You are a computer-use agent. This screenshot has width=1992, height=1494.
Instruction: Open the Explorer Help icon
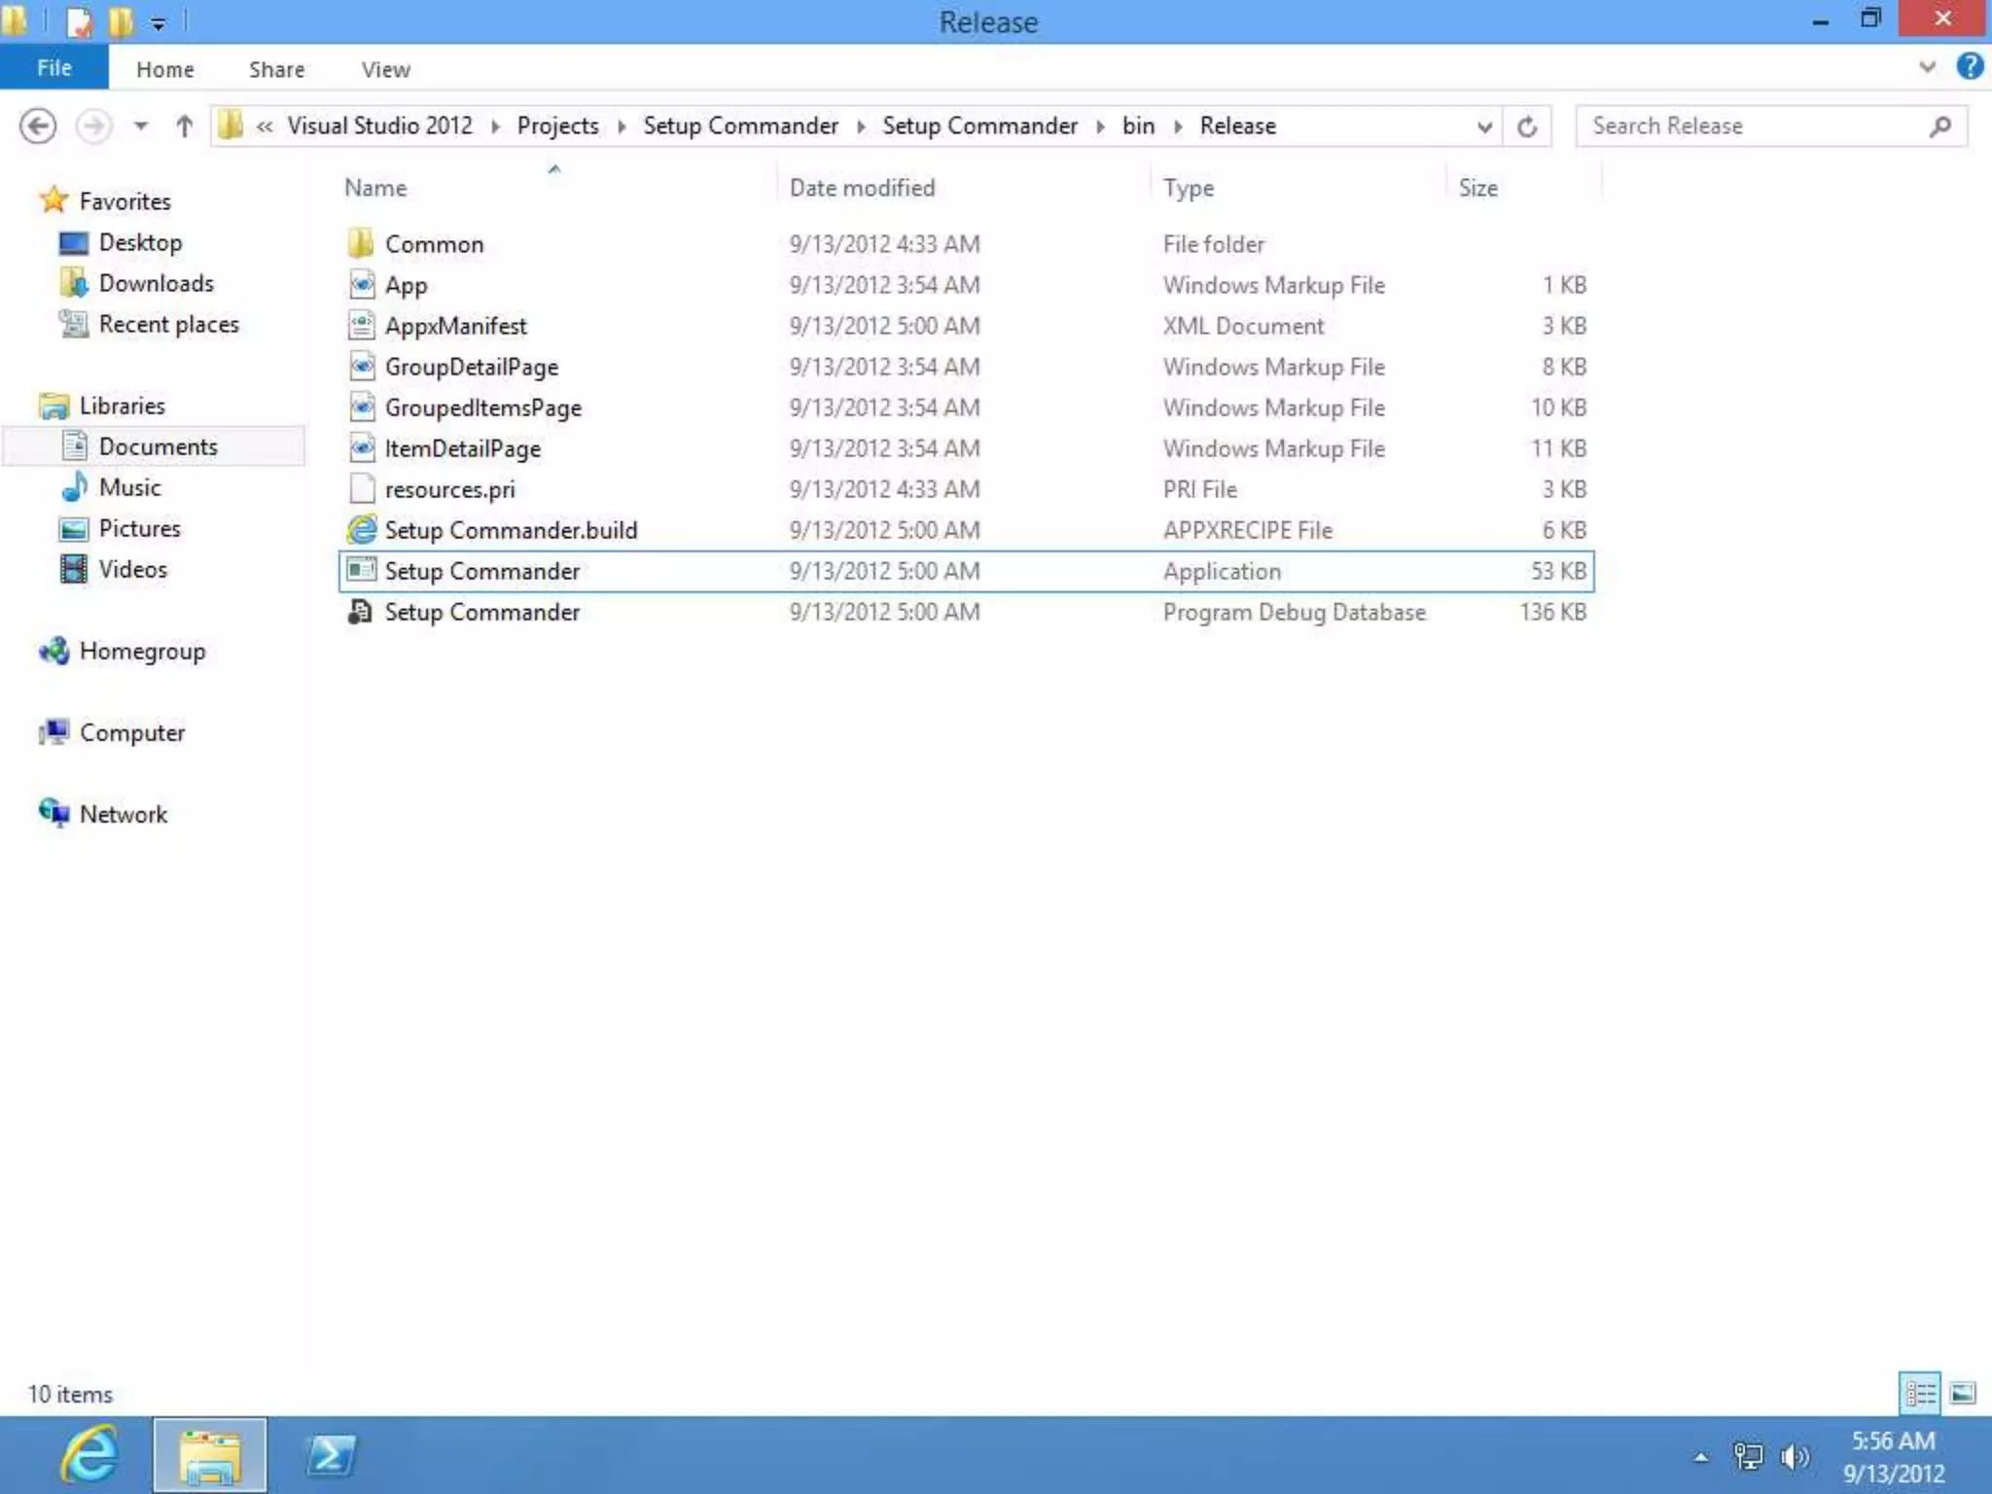coord(1970,67)
